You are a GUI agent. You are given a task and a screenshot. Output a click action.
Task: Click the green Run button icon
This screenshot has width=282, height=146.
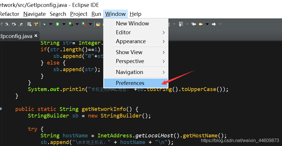57,24
